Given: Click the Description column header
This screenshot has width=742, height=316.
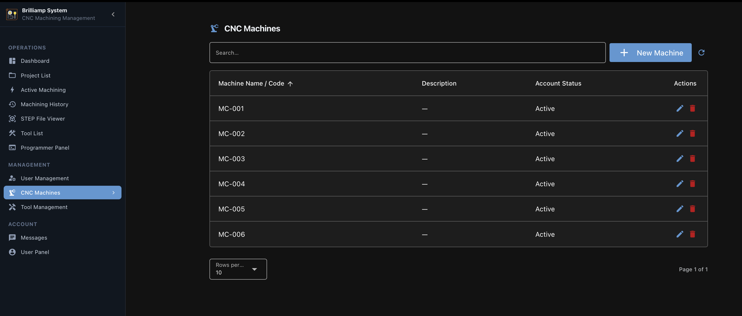Looking at the screenshot, I should pyautogui.click(x=439, y=83).
